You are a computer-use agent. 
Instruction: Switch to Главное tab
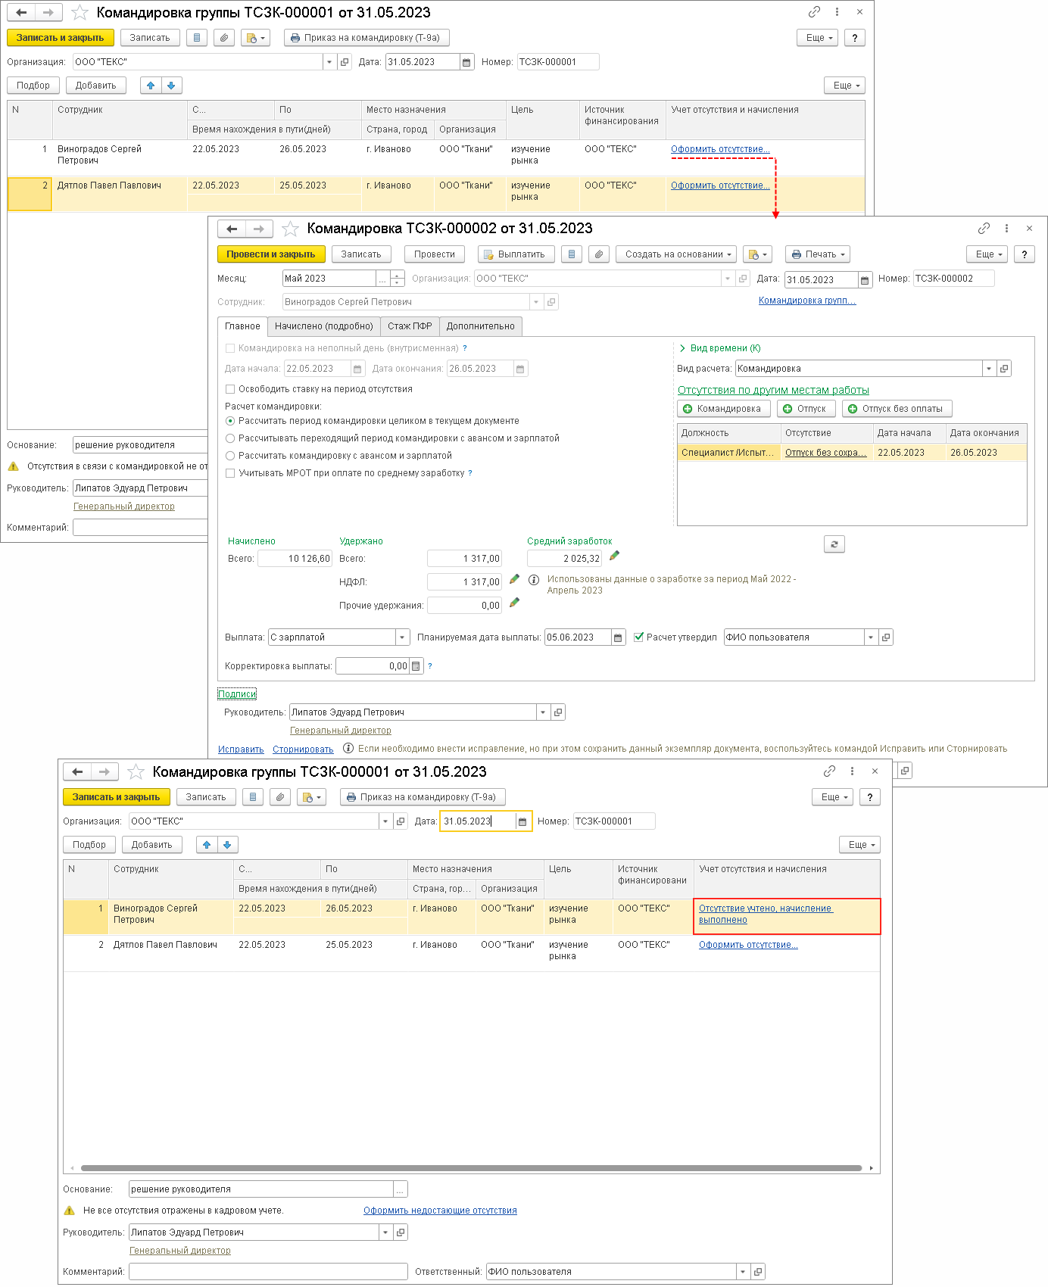tap(242, 326)
